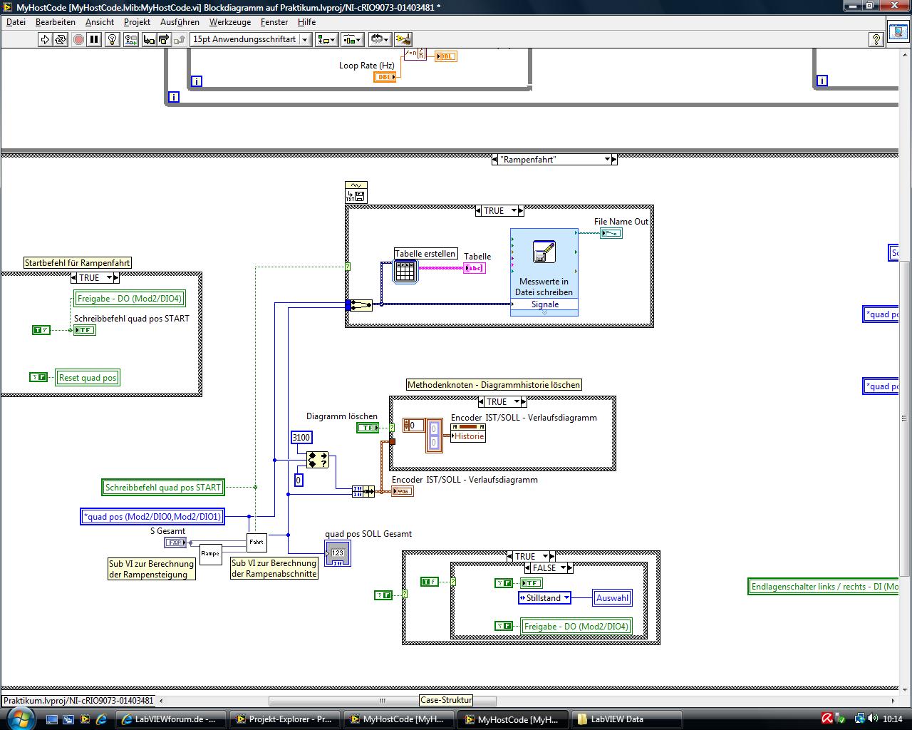
Task: Open the font dropdown '15pt Anwendungsschriftart'
Action: 250,39
